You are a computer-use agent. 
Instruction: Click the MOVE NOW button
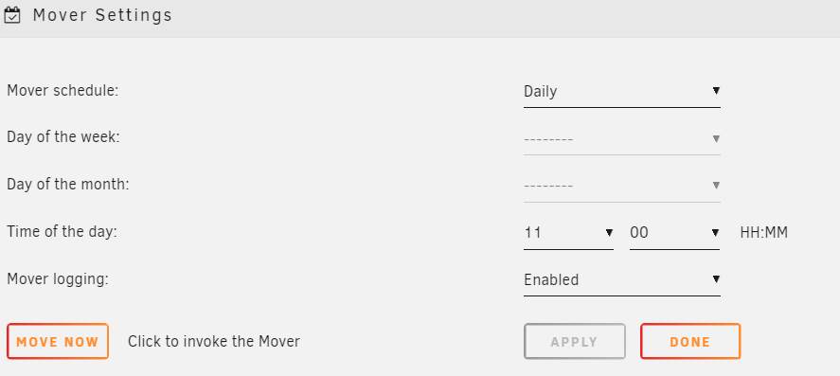tap(58, 341)
